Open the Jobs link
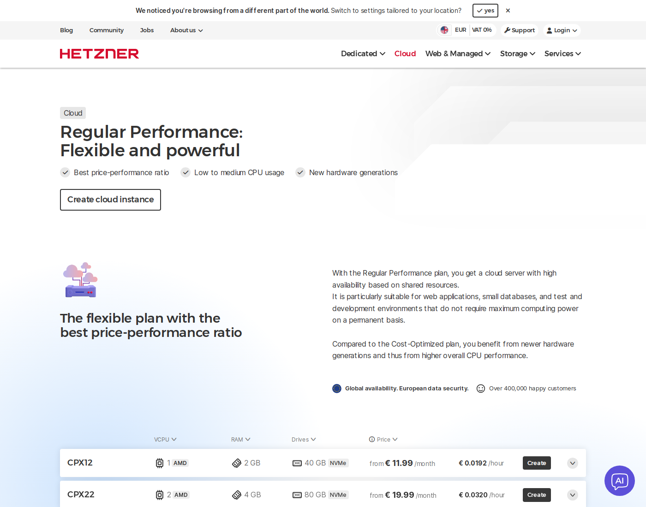Screen dimensions: 646x507 147,30
